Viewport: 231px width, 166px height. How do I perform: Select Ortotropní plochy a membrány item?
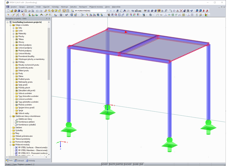(31, 59)
